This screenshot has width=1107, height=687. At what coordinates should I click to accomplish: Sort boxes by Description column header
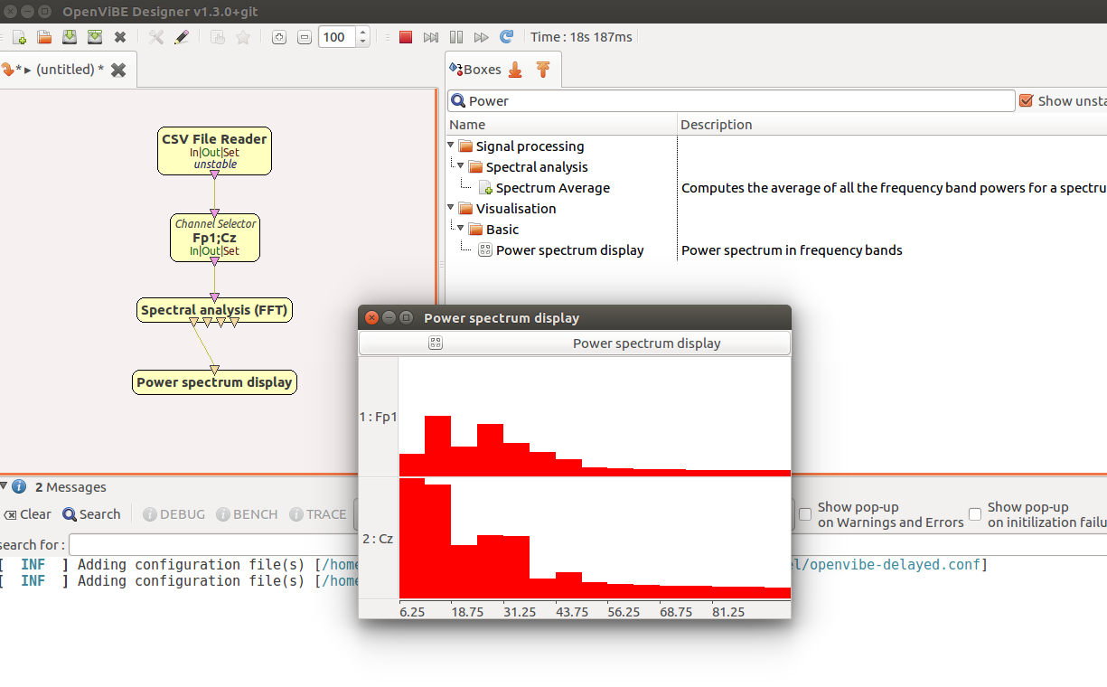tap(892, 125)
